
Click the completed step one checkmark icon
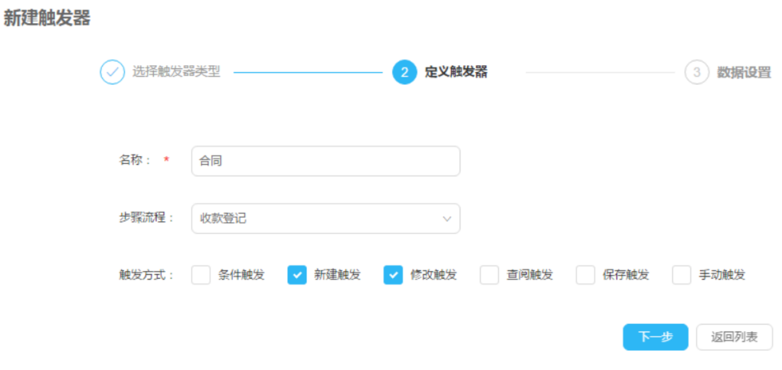[x=112, y=72]
